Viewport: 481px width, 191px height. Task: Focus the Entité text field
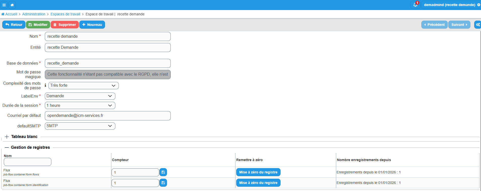(x=108, y=47)
